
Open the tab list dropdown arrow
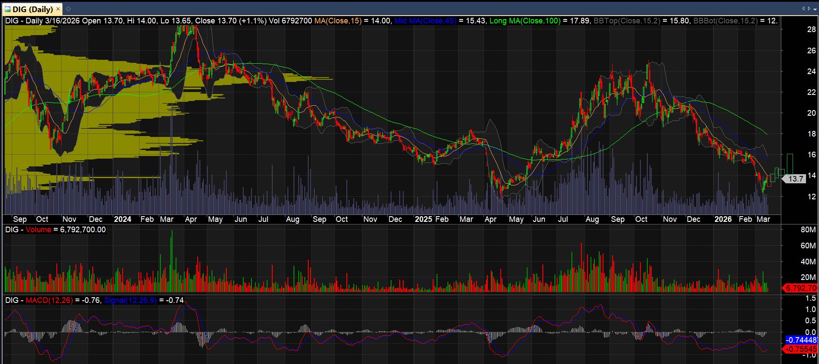[x=814, y=9]
